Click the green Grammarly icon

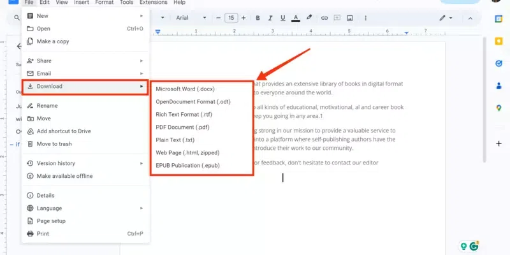tap(474, 246)
